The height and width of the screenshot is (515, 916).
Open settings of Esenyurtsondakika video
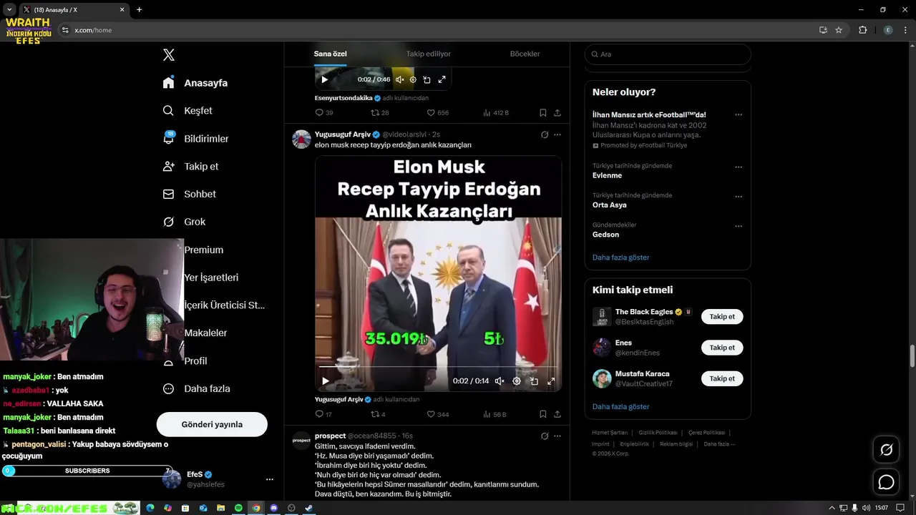413,79
